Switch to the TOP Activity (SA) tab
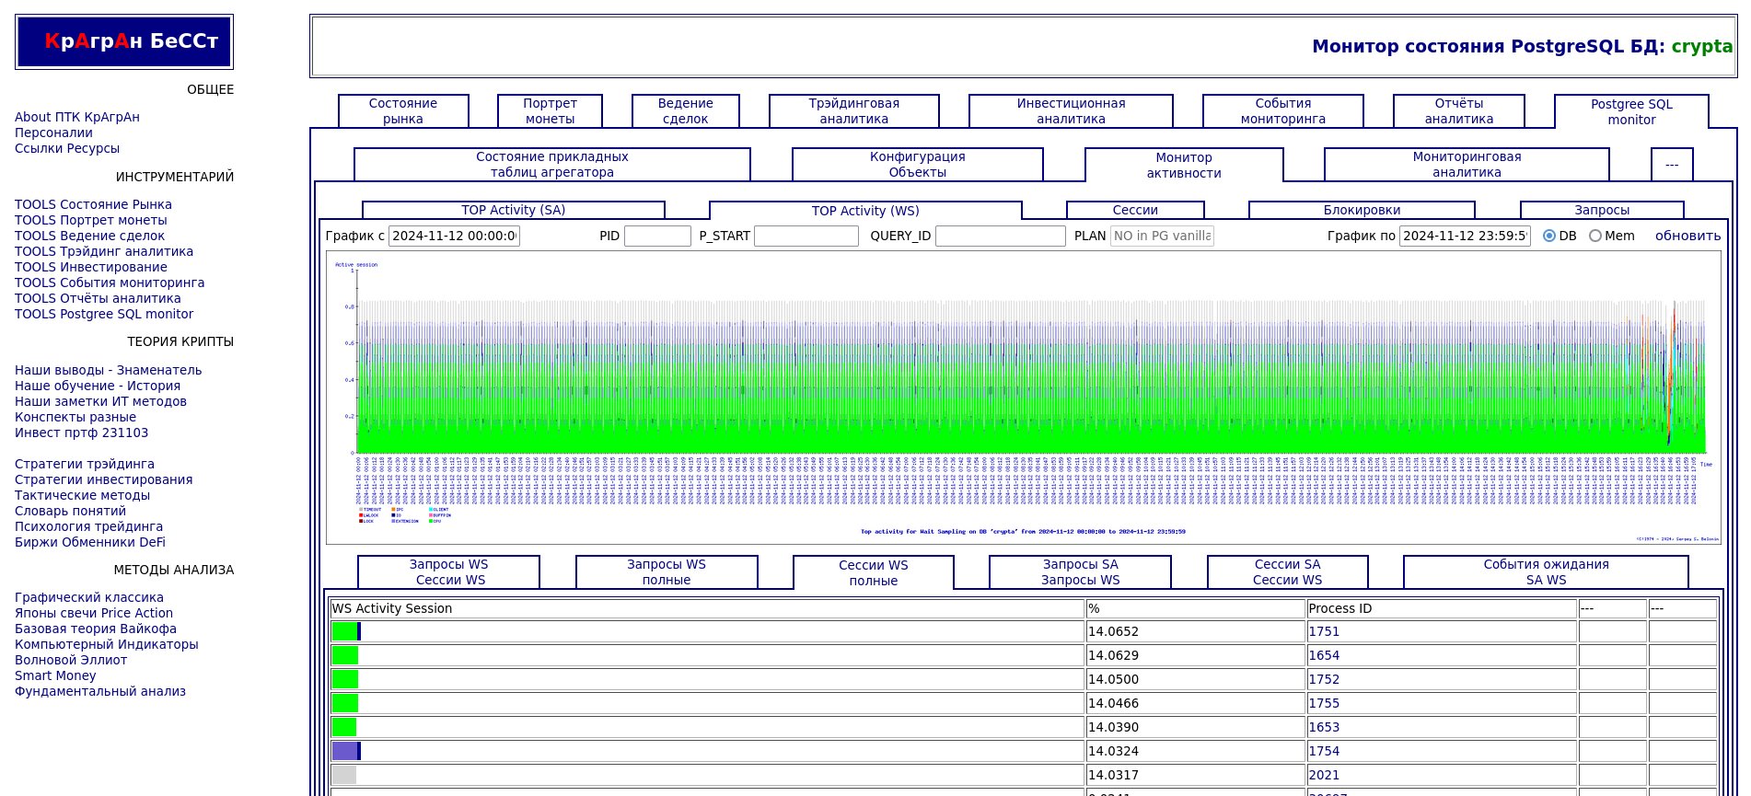This screenshot has height=796, width=1751. (x=513, y=211)
